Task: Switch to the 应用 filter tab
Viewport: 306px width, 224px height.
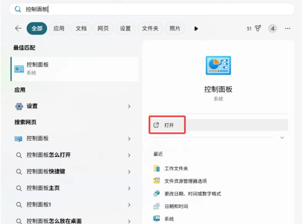Action: pyautogui.click(x=59, y=28)
